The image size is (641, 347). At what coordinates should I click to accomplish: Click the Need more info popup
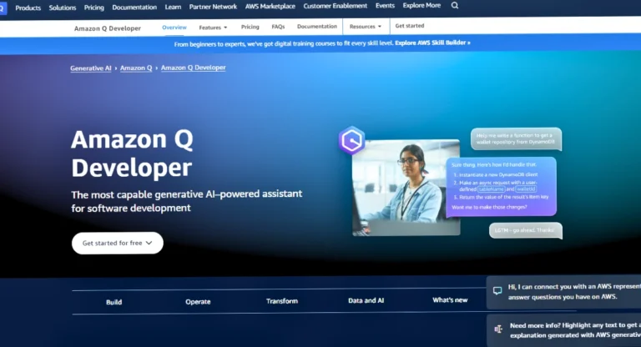[563, 330]
